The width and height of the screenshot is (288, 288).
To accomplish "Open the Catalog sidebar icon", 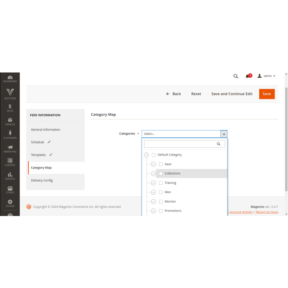I will [10, 121].
